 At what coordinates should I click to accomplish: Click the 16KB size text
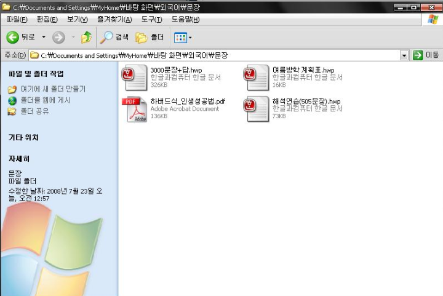click(x=279, y=85)
